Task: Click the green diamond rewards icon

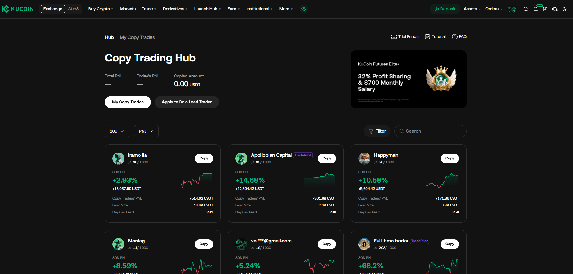Action: [x=304, y=9]
